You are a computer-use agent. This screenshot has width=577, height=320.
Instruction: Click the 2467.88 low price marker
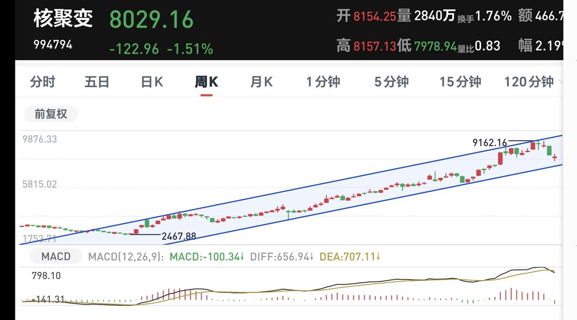coord(179,236)
